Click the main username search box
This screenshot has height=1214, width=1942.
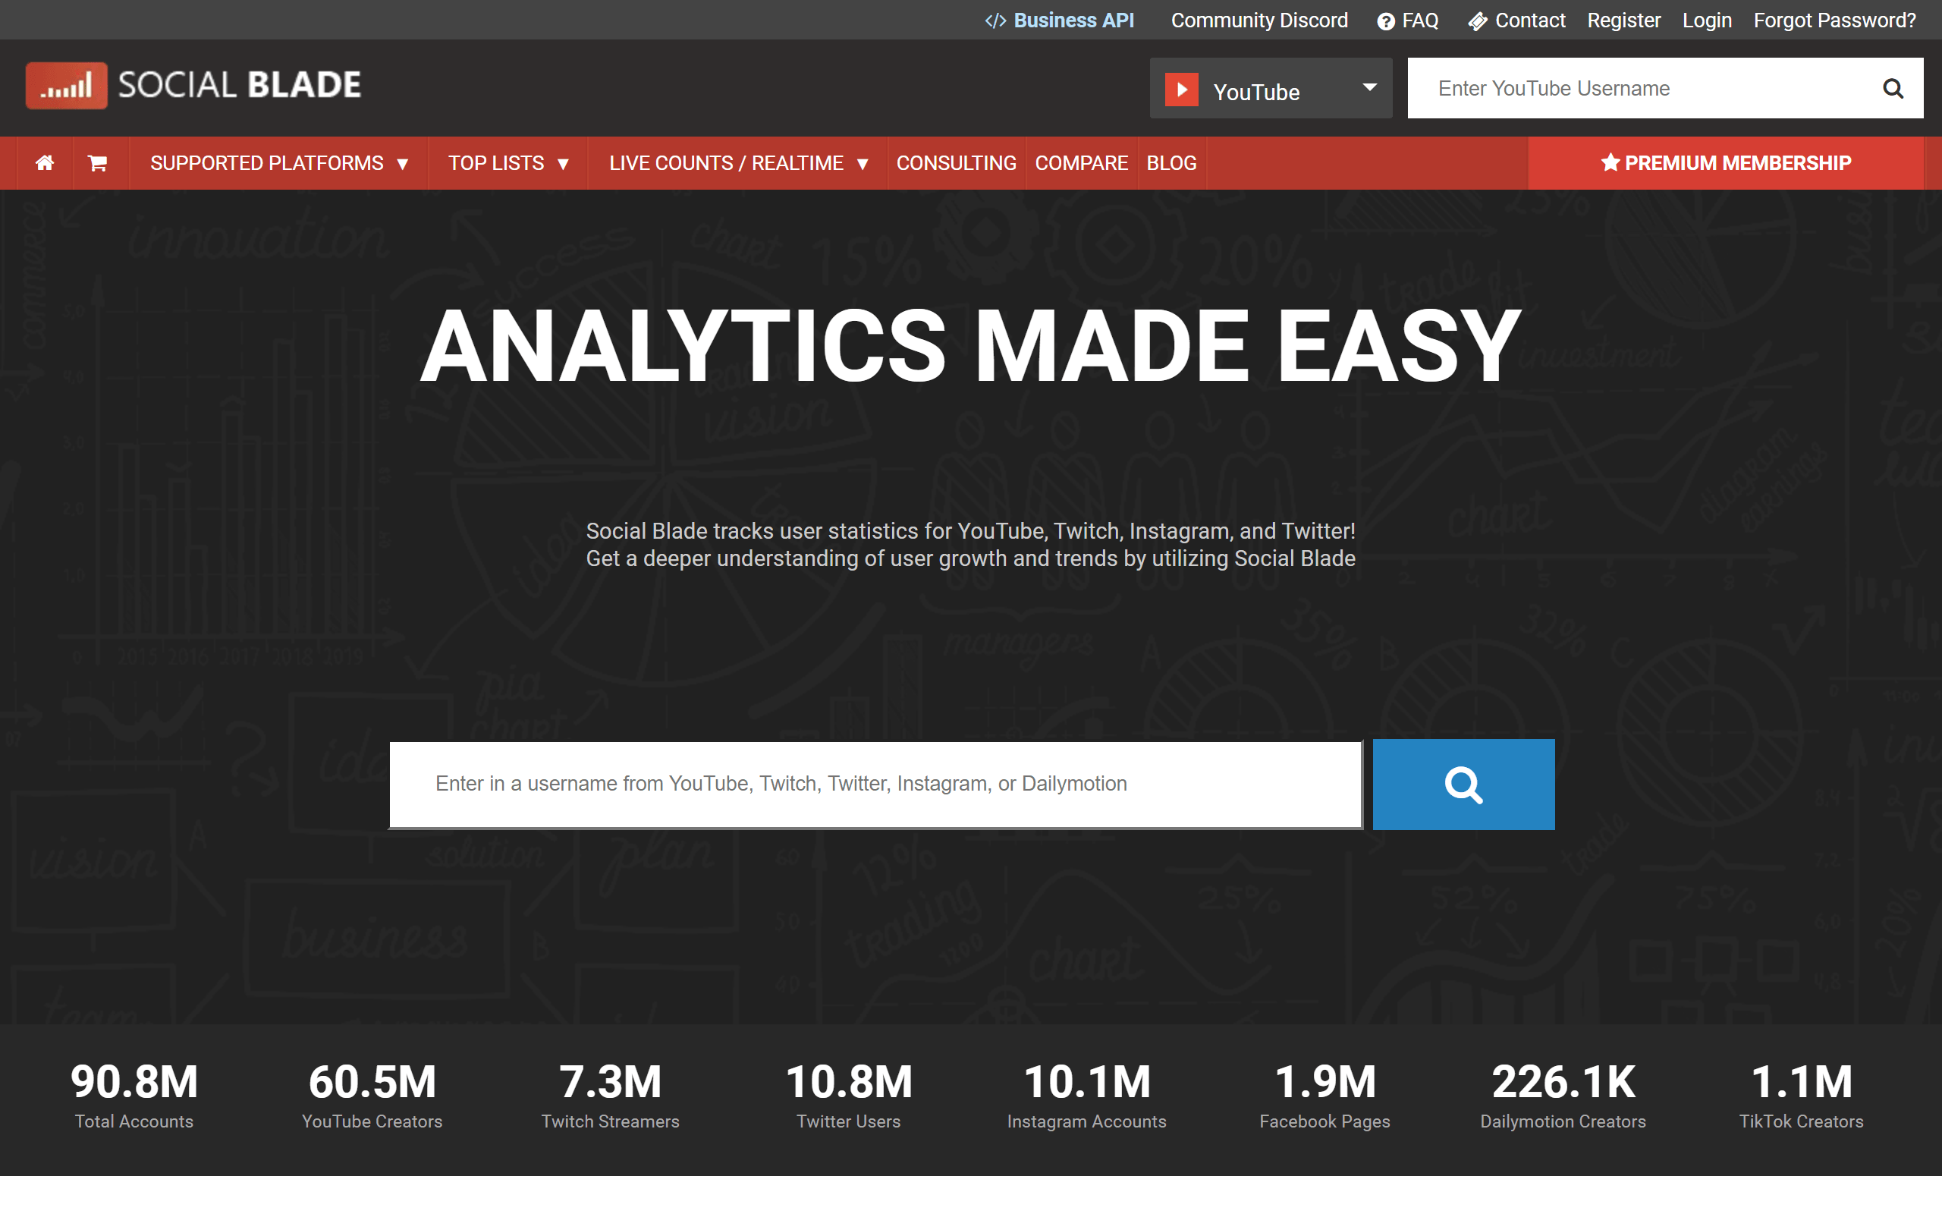[875, 784]
